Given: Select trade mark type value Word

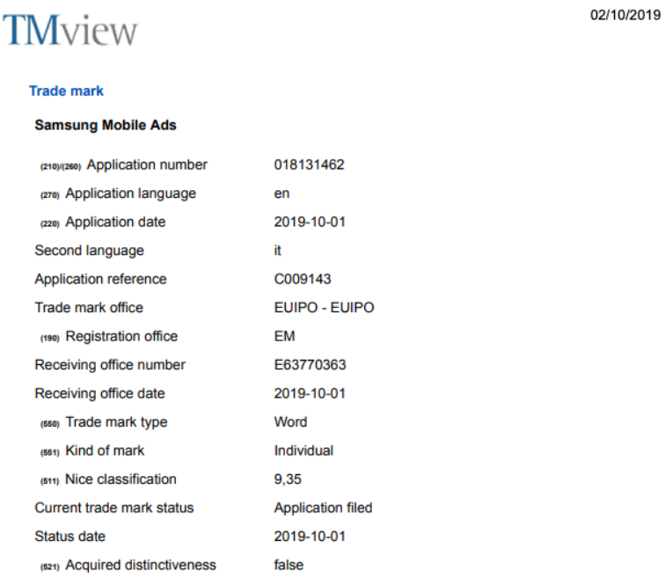Looking at the screenshot, I should 290,422.
